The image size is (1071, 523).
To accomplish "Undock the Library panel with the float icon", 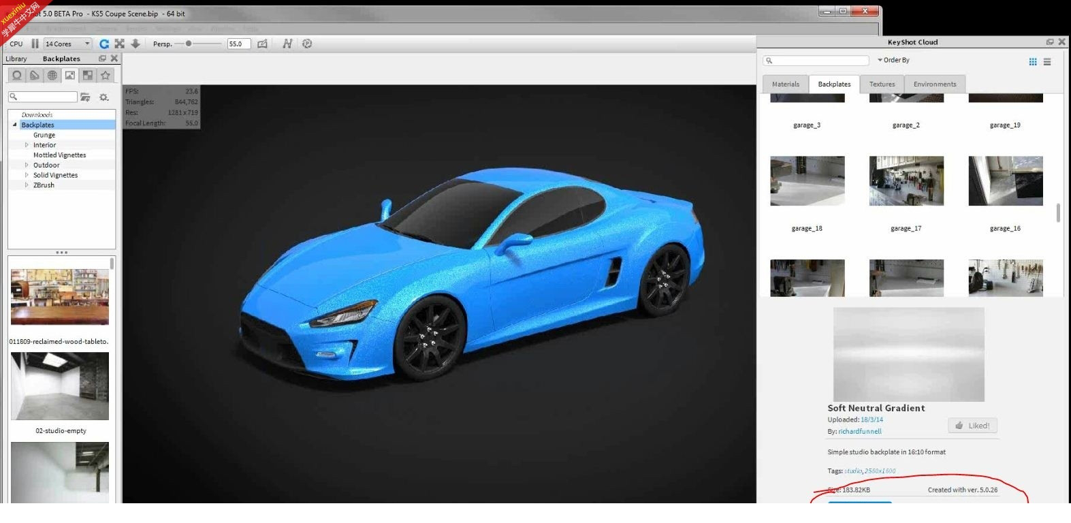I will point(103,59).
